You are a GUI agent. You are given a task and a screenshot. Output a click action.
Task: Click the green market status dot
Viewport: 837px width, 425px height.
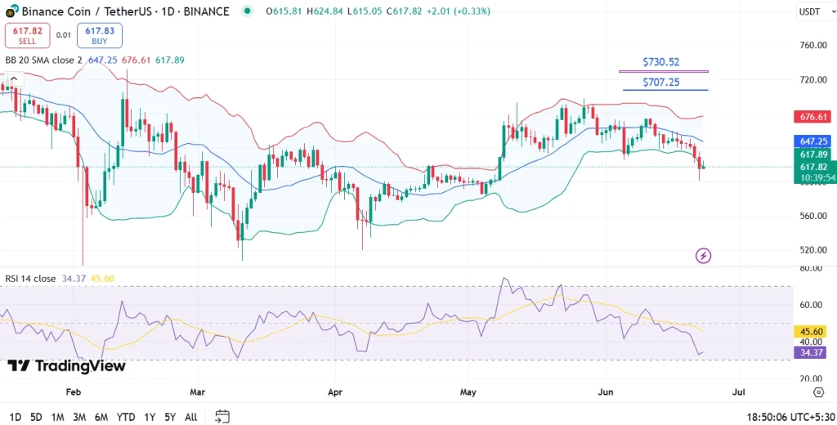click(x=247, y=11)
